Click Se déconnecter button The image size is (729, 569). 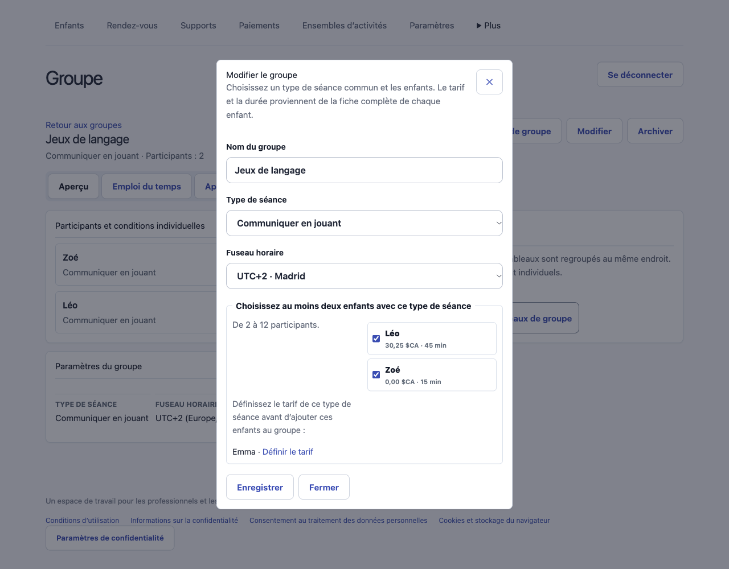640,75
